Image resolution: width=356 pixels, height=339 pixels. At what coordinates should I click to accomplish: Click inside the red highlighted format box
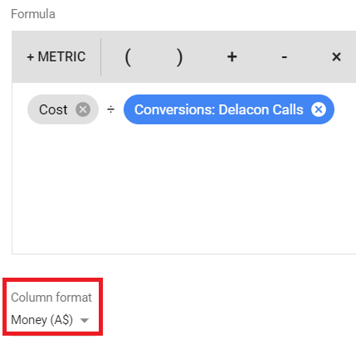tap(52, 307)
